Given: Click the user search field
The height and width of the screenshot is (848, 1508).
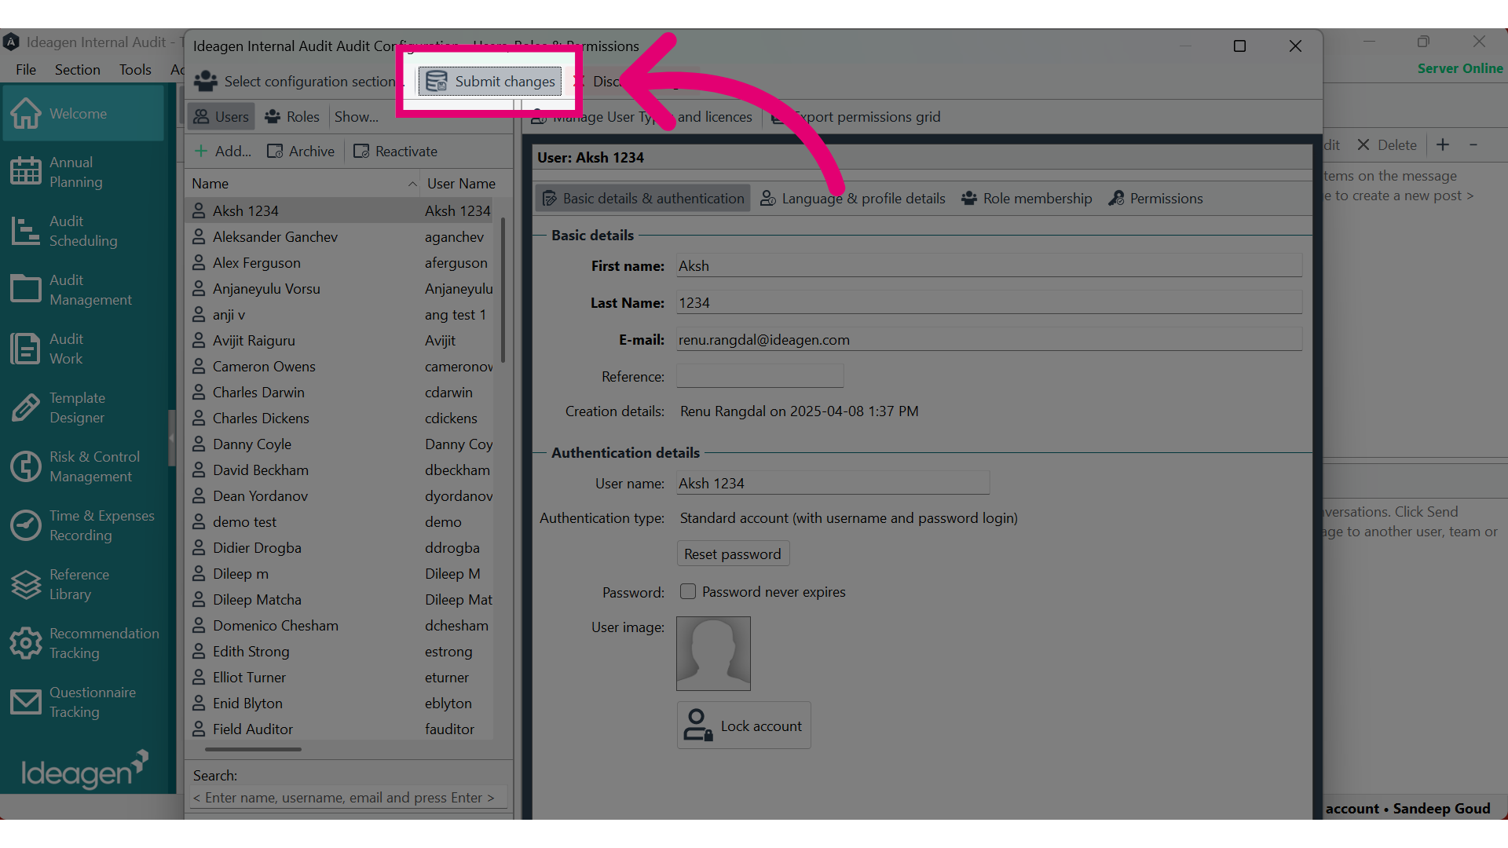Looking at the screenshot, I should click(x=349, y=797).
